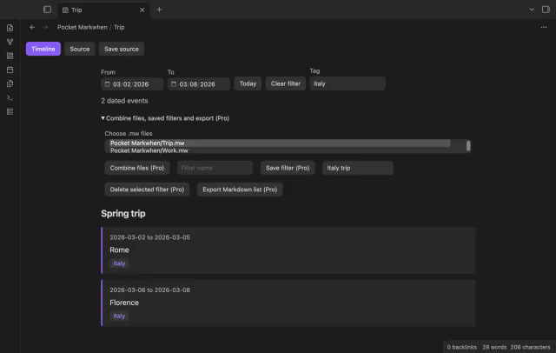The height and width of the screenshot is (353, 556).
Task: Click 206 characters in status bar
Action: click(530, 347)
